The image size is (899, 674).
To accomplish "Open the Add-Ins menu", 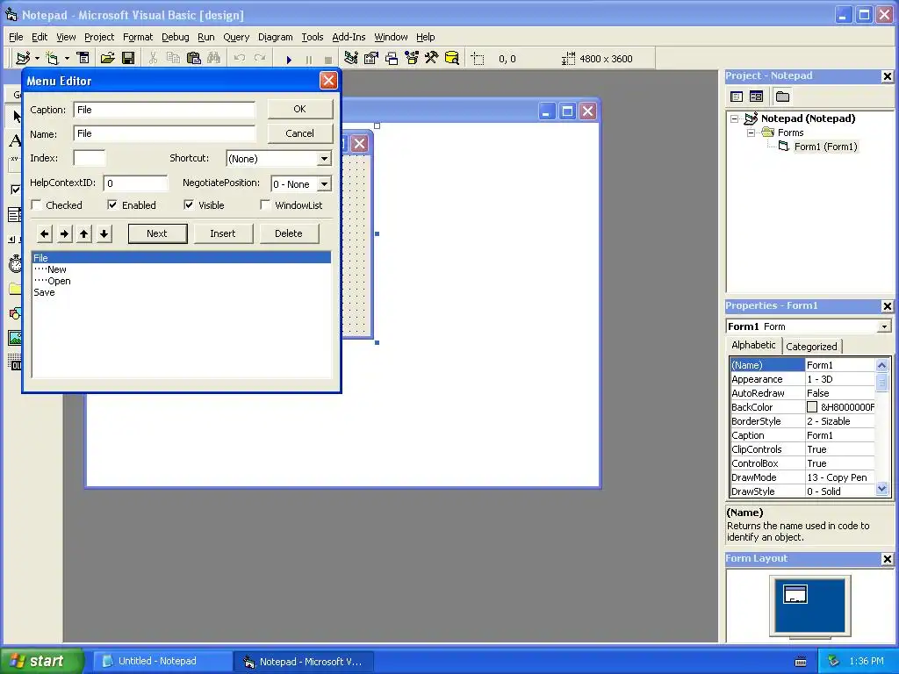I will tap(349, 37).
